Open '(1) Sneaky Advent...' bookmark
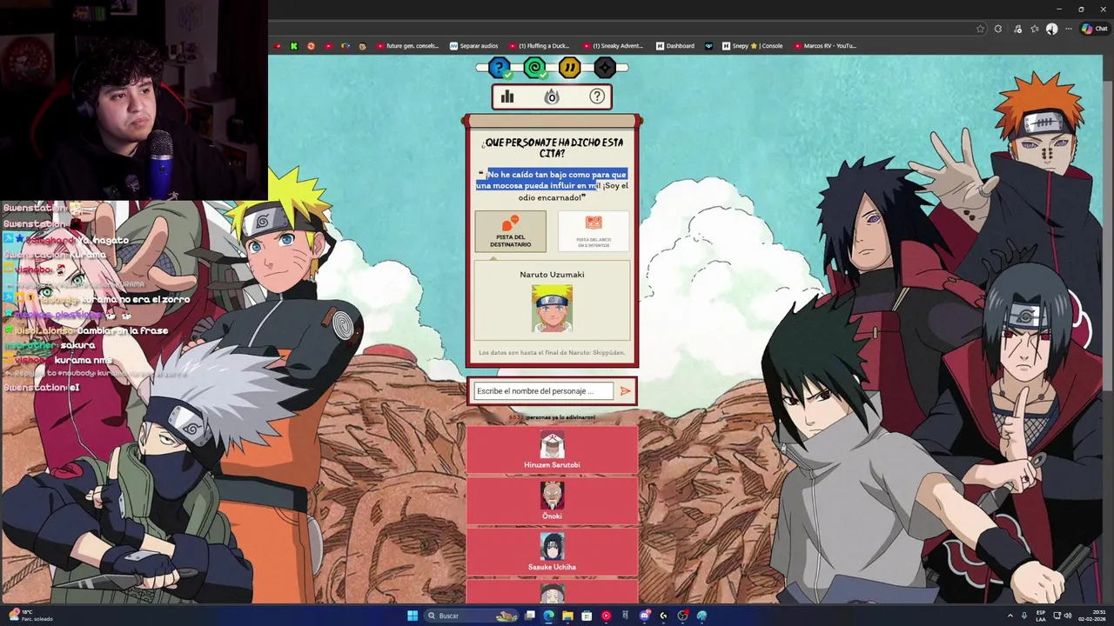The image size is (1114, 626). tap(613, 46)
